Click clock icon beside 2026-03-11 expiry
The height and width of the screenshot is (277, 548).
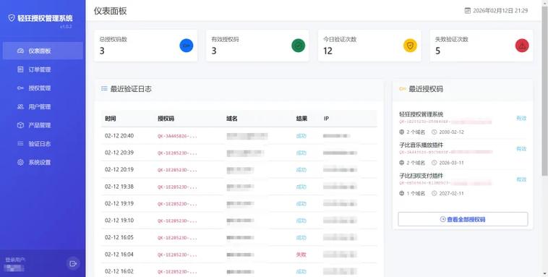coord(434,163)
